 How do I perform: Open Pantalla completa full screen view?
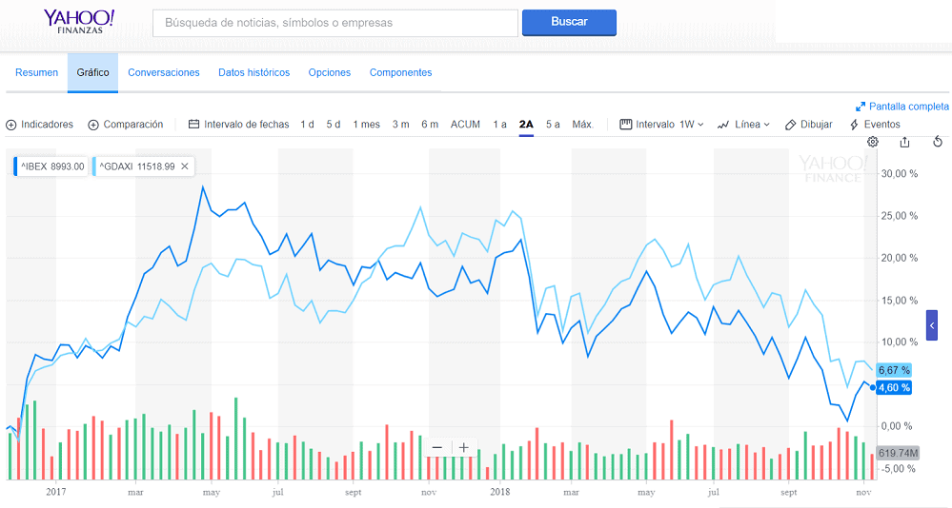point(902,107)
